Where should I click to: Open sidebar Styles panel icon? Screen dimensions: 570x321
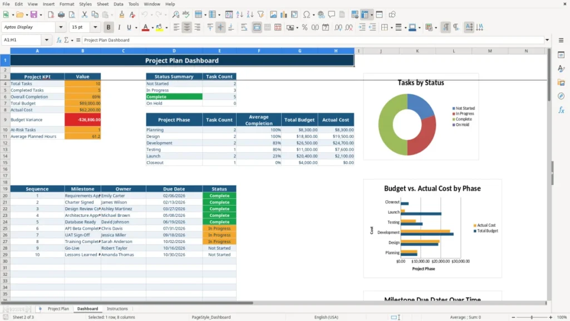coord(561,69)
